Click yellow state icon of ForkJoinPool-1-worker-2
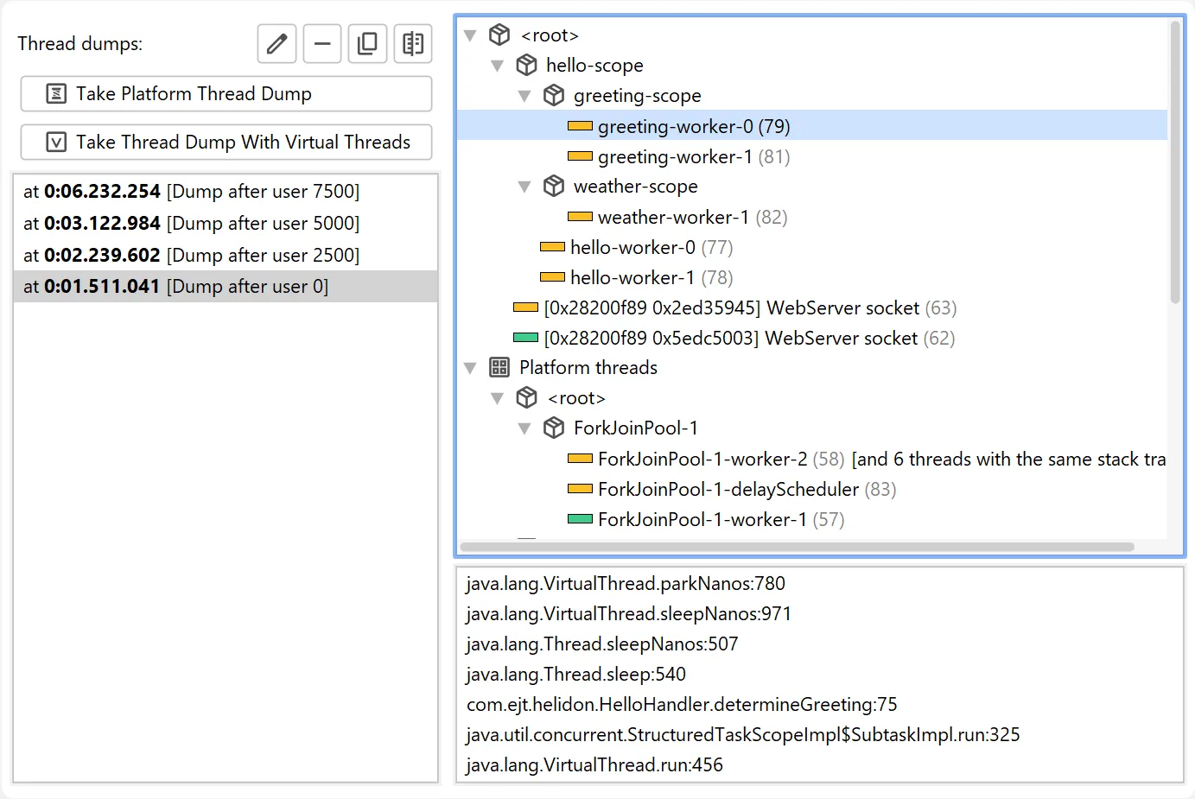Viewport: 1195px width, 799px height. [580, 459]
